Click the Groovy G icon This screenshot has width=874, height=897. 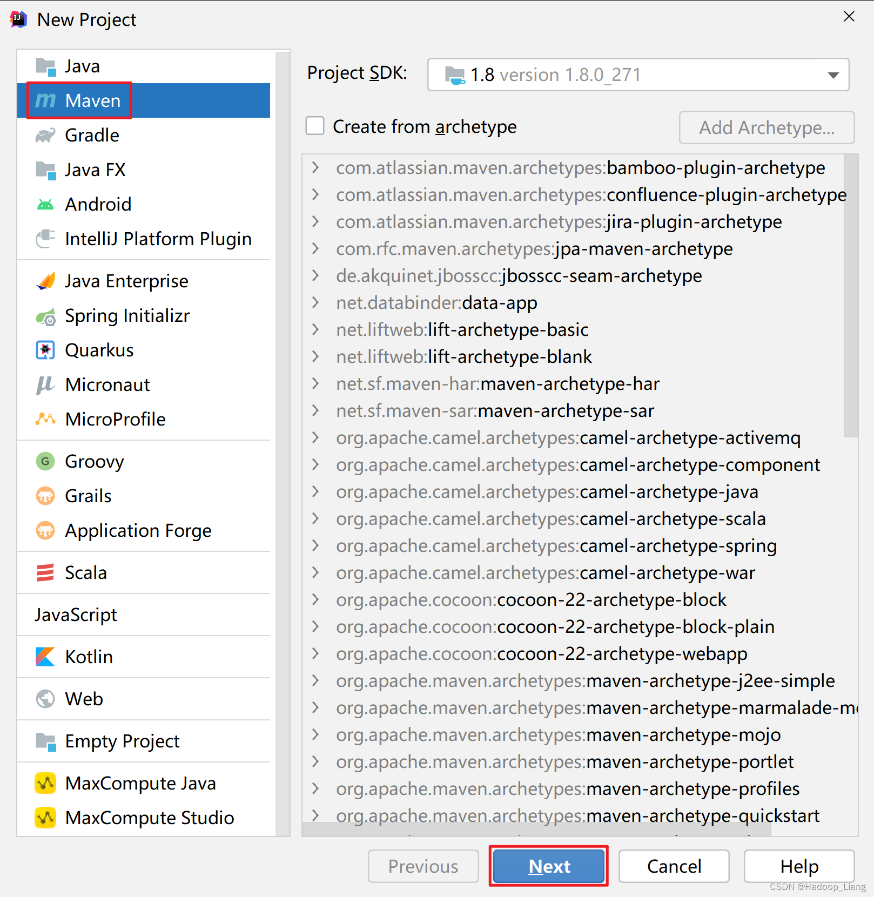45,461
